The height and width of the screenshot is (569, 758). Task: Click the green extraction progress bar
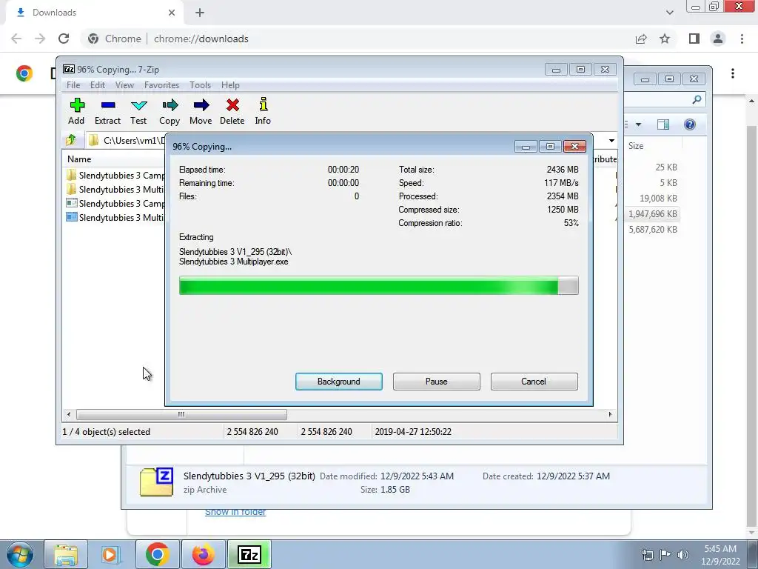pos(378,285)
